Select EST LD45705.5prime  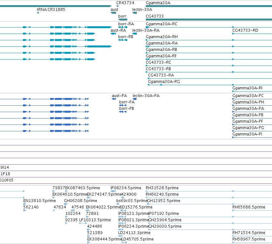137,239
